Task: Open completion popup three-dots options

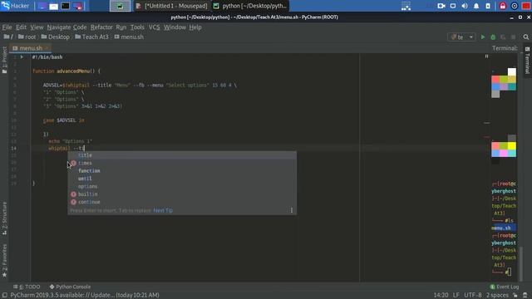Action: click(x=292, y=210)
